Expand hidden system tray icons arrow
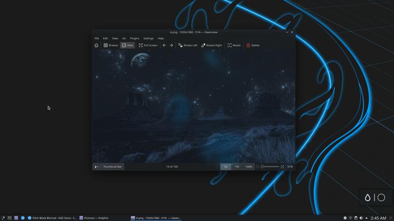The image size is (394, 221). (366, 218)
